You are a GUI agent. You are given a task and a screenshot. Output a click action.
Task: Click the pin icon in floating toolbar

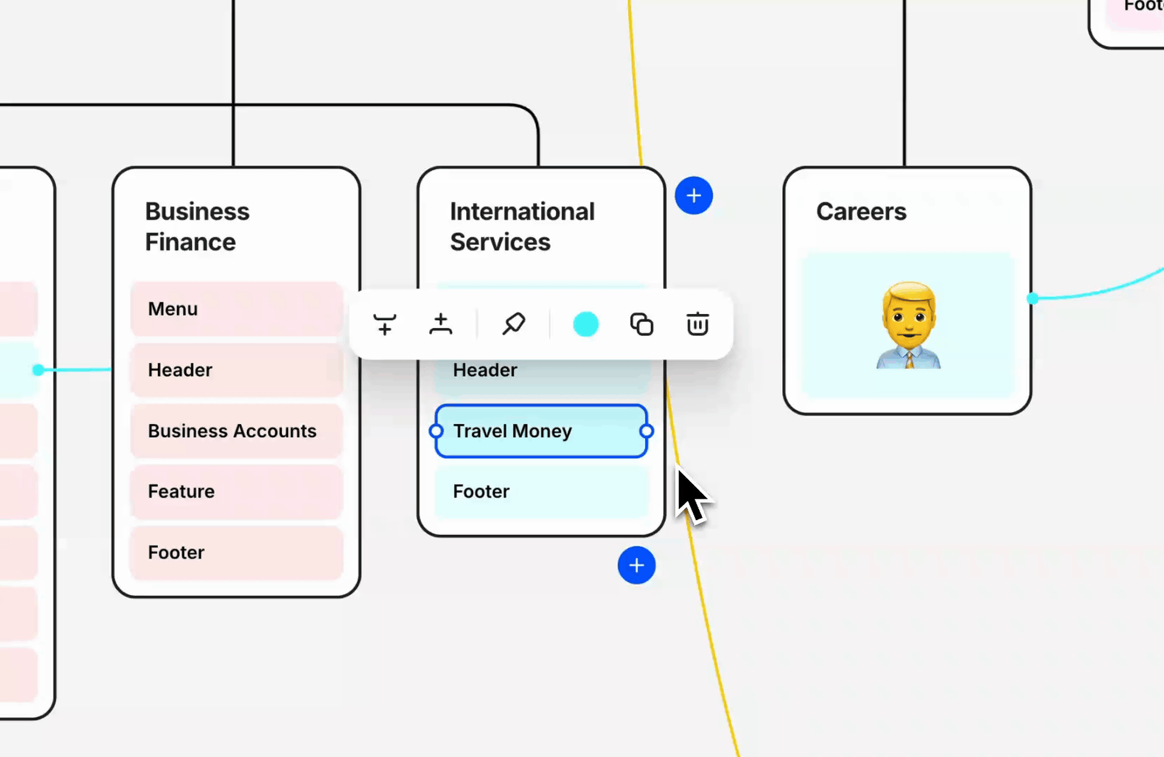pyautogui.click(x=513, y=324)
